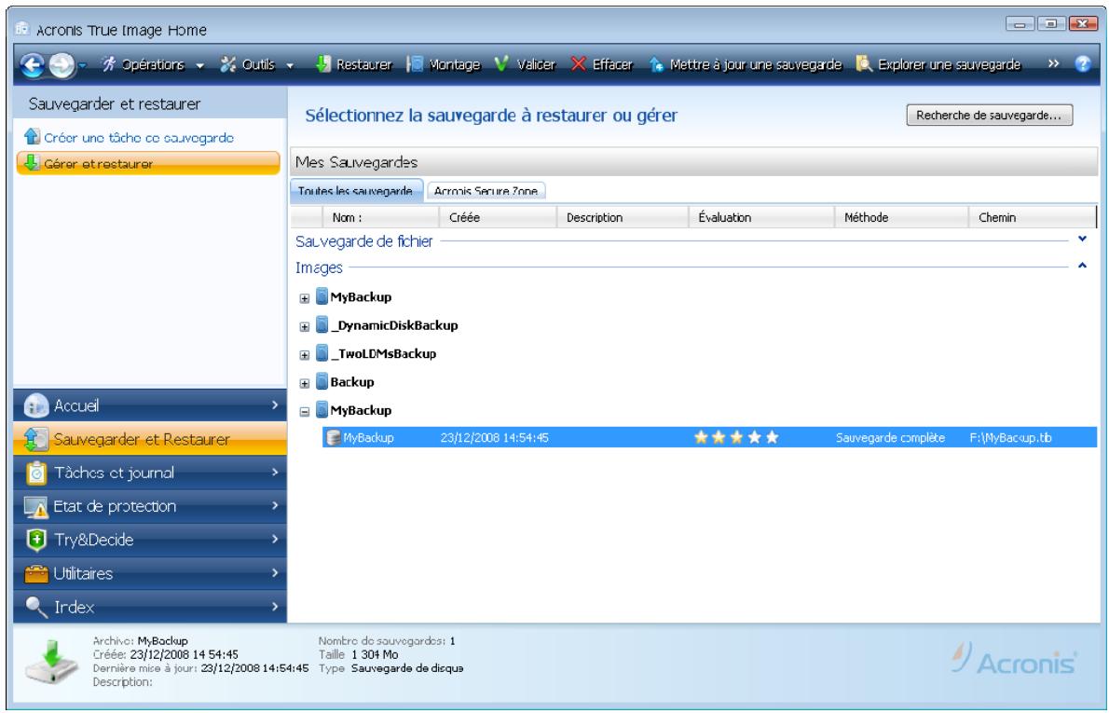This screenshot has width=1109, height=713.
Task: Click the selected MyBackup disk icon
Action: 333,438
